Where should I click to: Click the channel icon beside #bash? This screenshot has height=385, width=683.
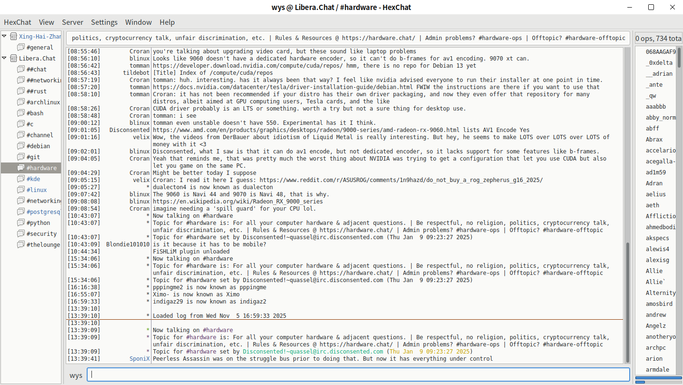[20, 113]
